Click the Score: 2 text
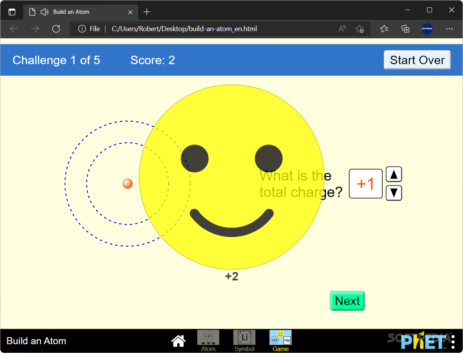463x353 pixels. (x=153, y=60)
